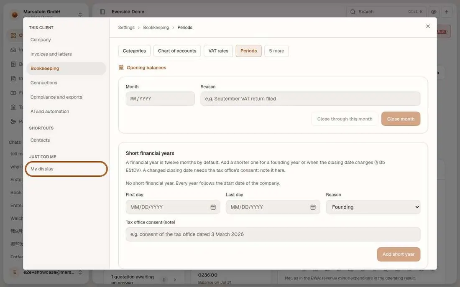The width and height of the screenshot is (460, 287).
Task: Open My display settings
Action: click(66, 169)
